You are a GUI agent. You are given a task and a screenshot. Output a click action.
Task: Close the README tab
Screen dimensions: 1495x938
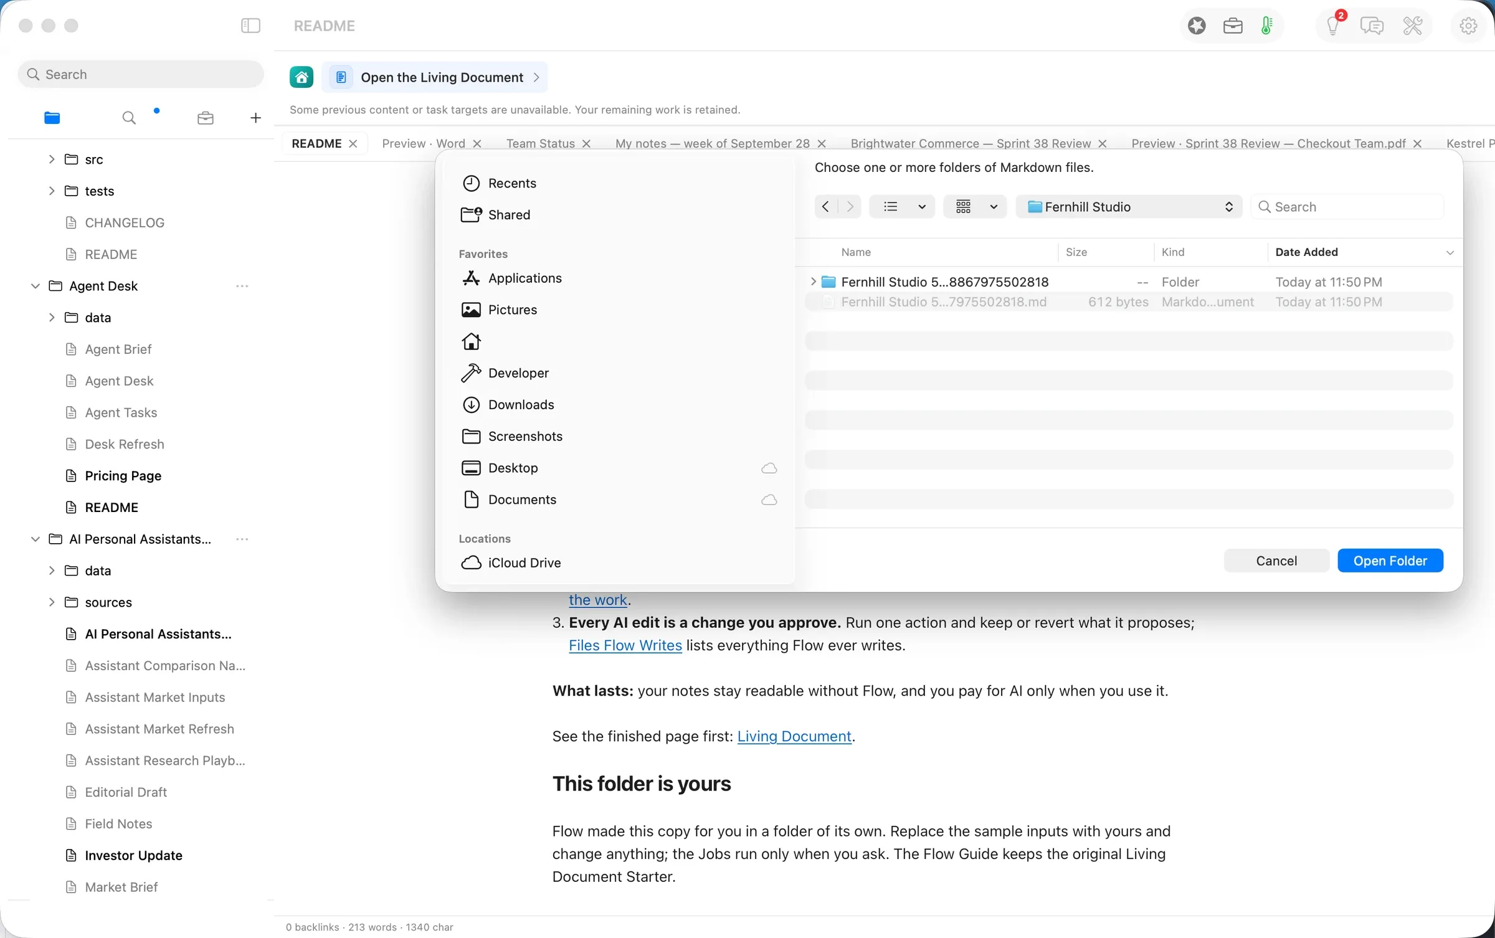point(353,143)
